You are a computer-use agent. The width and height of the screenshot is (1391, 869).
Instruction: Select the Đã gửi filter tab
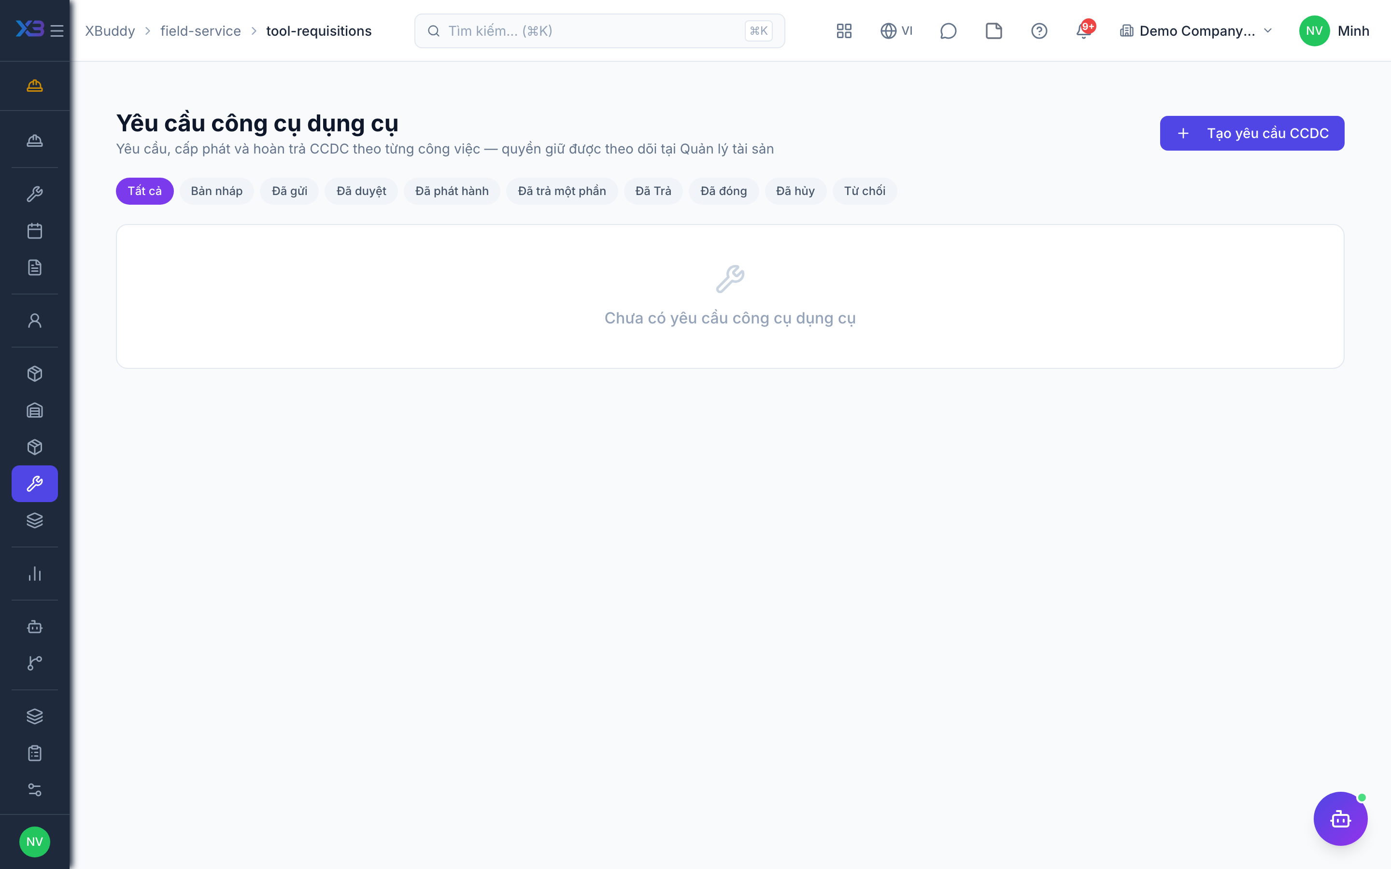click(x=289, y=191)
